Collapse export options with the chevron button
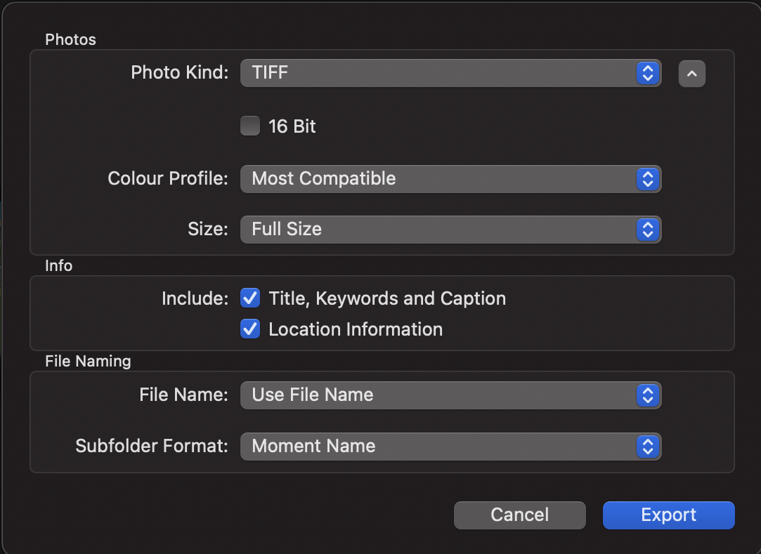The height and width of the screenshot is (554, 761). (x=691, y=74)
